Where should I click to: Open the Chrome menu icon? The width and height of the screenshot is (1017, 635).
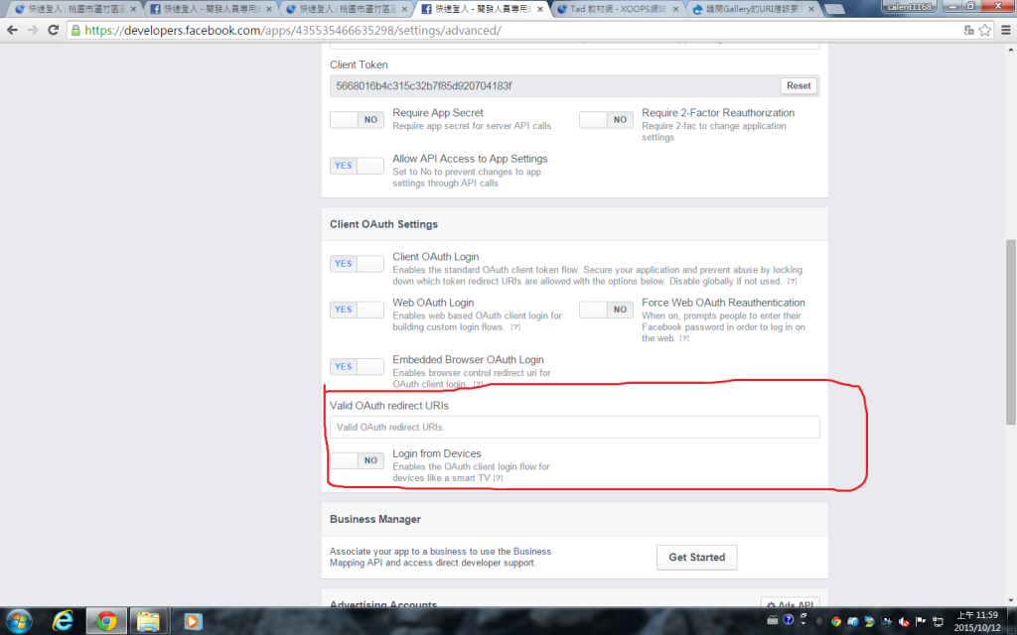tap(1004, 30)
